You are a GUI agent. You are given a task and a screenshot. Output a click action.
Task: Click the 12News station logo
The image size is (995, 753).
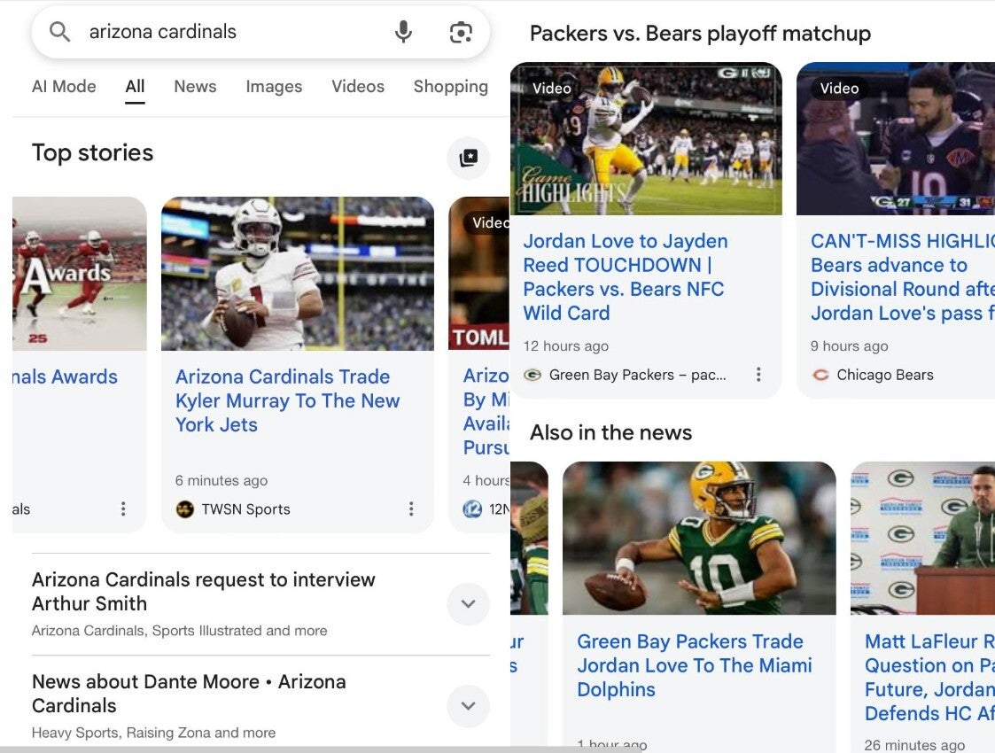pyautogui.click(x=472, y=509)
